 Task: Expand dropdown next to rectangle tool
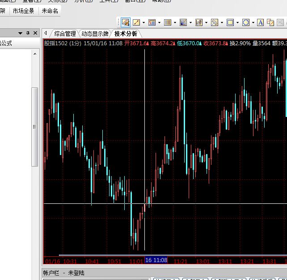237,22
